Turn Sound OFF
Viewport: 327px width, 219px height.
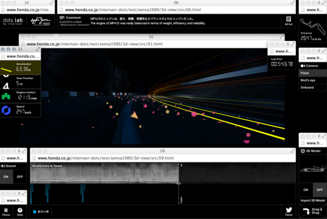20,177
